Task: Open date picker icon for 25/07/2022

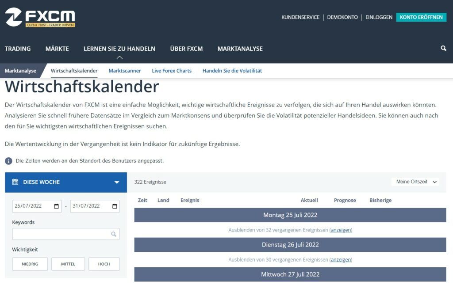Action: pyautogui.click(x=56, y=206)
